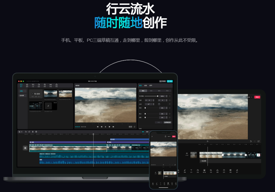Open the Effects (特效) panel

pos(45,85)
